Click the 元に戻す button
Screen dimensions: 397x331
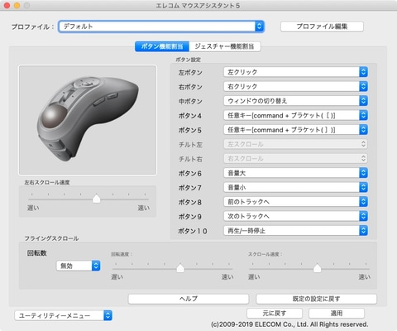[x=275, y=314]
